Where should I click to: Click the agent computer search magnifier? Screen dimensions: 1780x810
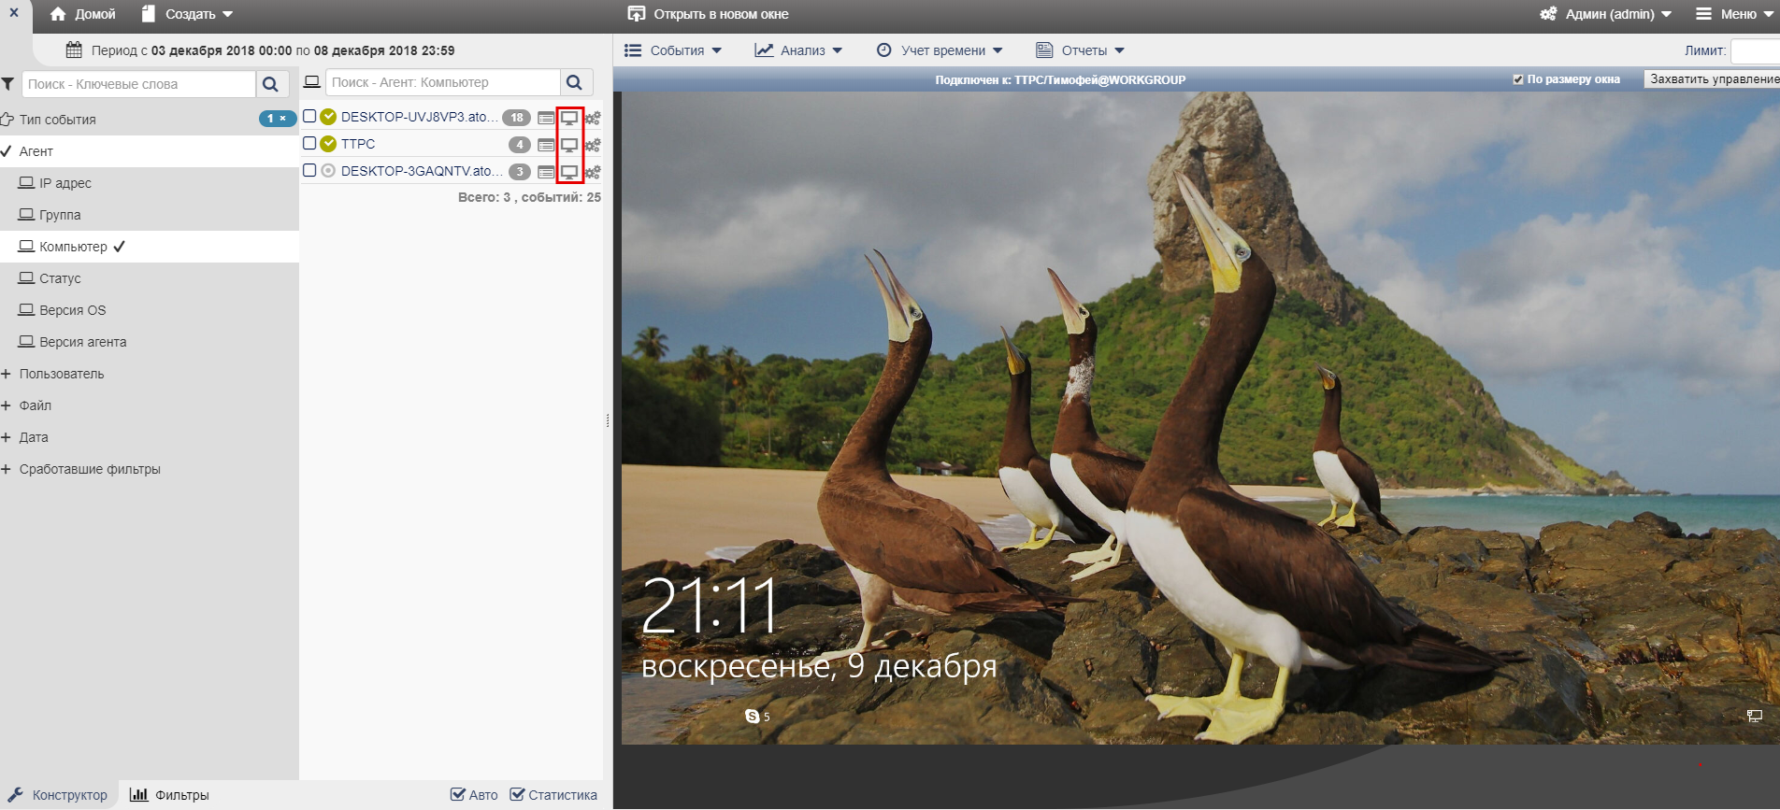point(575,83)
